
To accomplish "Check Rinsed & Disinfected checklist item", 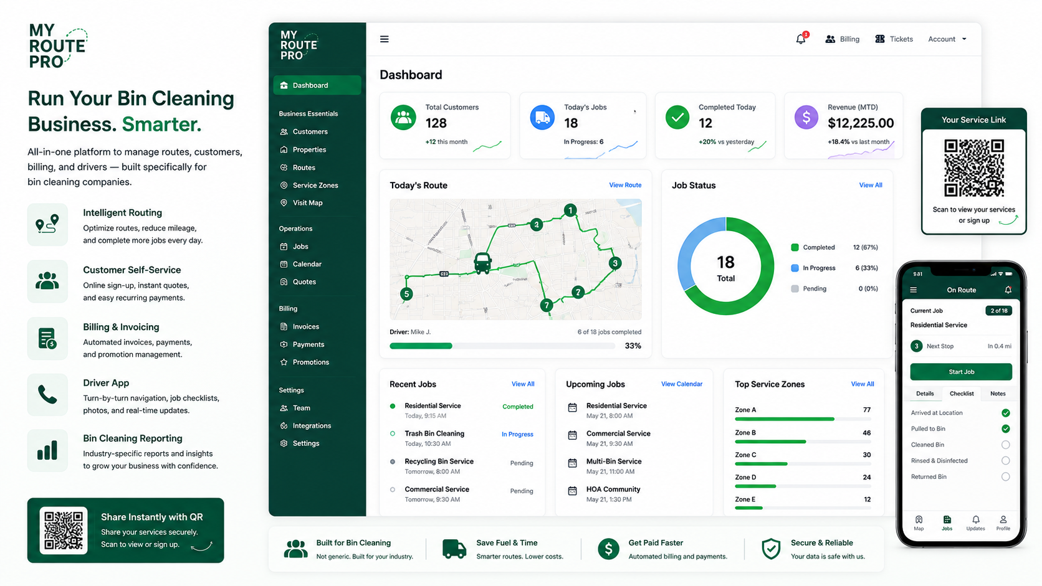I will click(x=1005, y=461).
